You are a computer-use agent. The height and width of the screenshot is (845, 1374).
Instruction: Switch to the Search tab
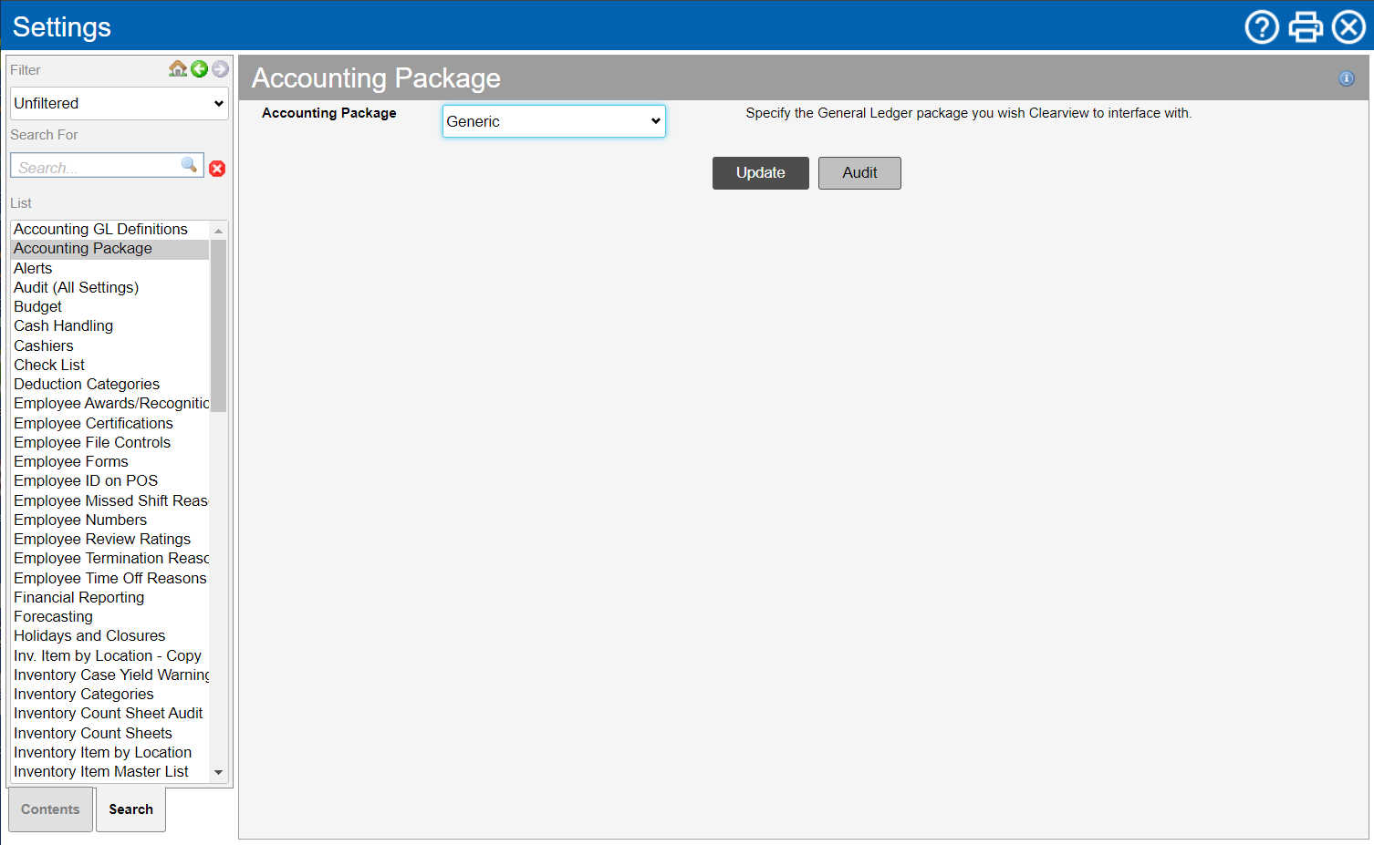click(130, 809)
